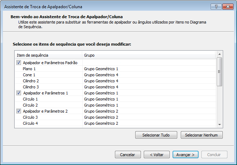Cancel the wizard with Cancelar
This screenshot has height=165, width=237.
128,155
